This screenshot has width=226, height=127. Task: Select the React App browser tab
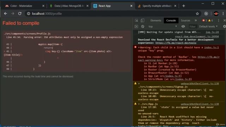pyautogui.click(x=113, y=6)
